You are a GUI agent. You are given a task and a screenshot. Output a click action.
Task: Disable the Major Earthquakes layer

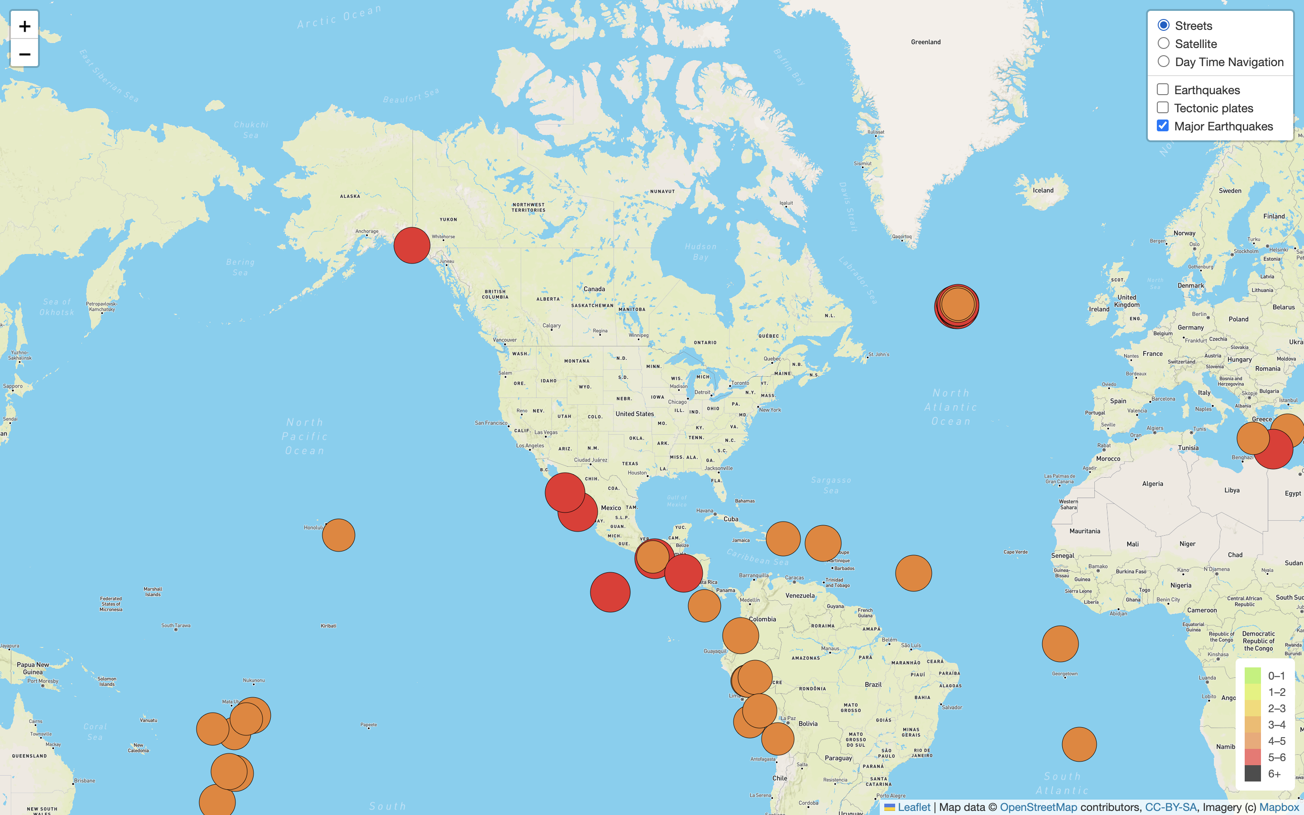pyautogui.click(x=1162, y=125)
